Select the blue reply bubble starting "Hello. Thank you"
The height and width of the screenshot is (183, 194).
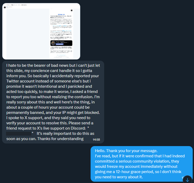pyautogui.click(x=142, y=164)
